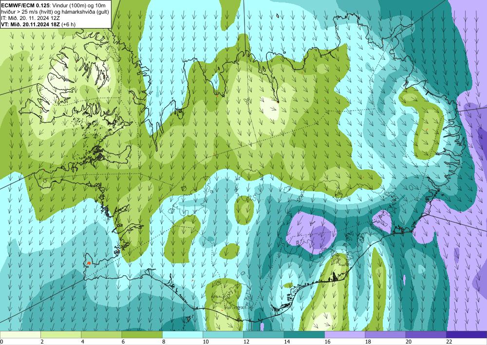Select the legend scale label "16"
Viewport: 487px width, 345px height.
(327, 342)
